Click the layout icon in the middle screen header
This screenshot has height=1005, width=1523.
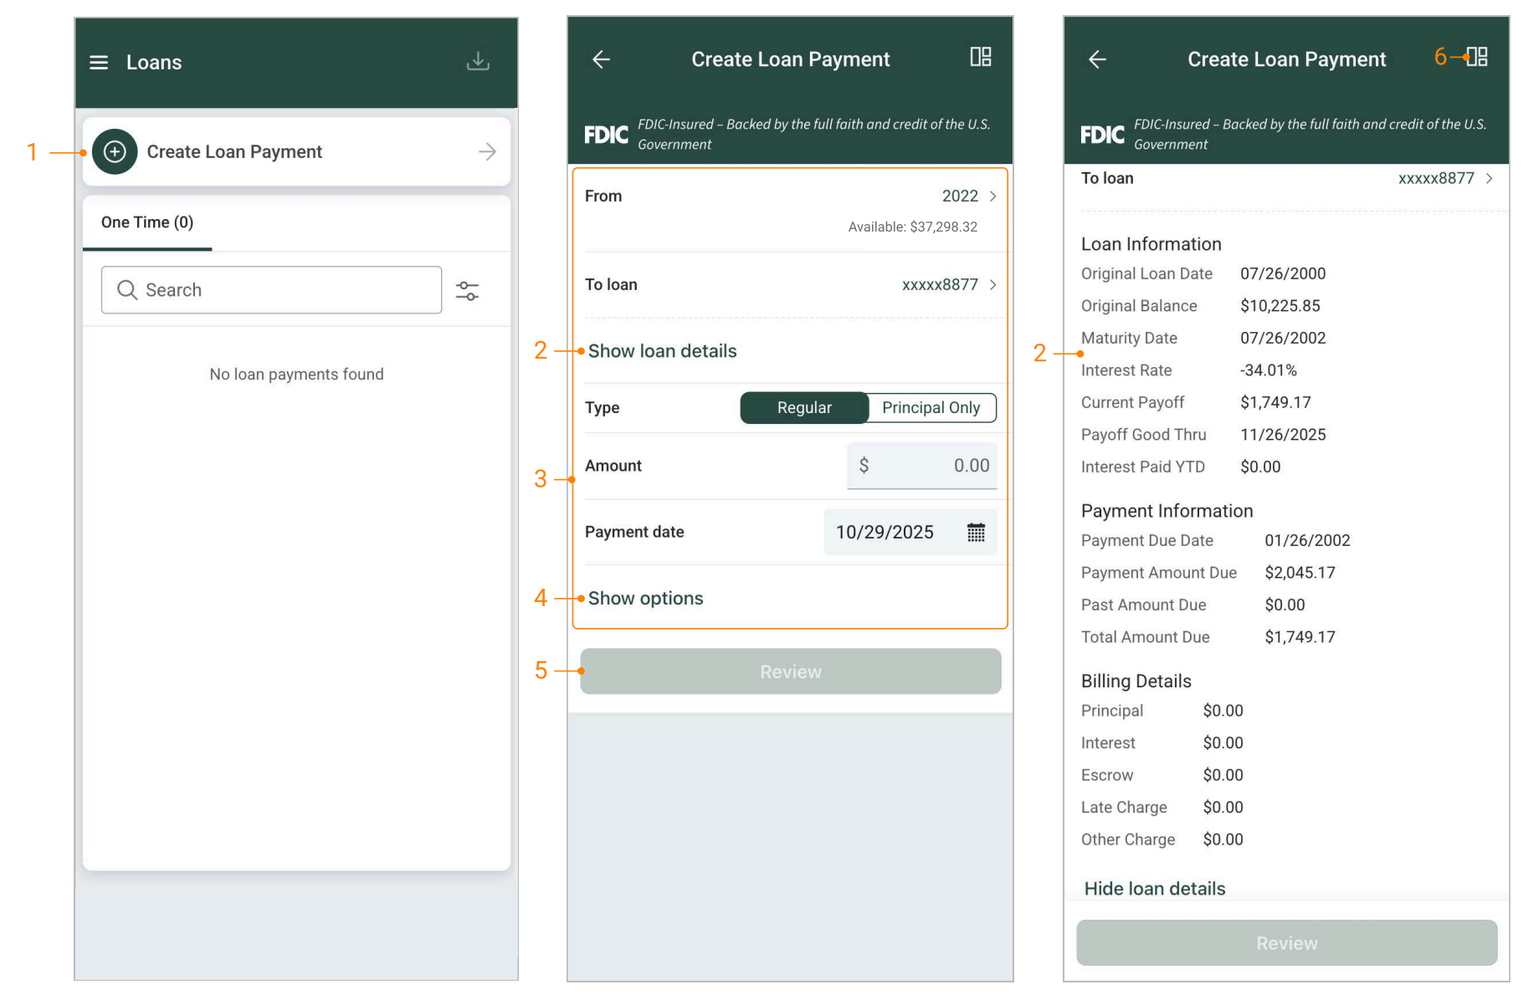pos(980,57)
